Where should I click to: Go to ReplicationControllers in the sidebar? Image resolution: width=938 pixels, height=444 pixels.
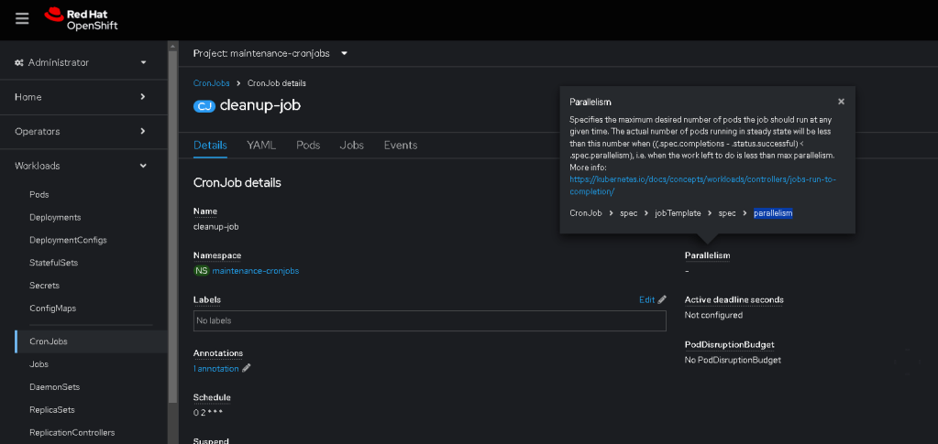(72, 433)
